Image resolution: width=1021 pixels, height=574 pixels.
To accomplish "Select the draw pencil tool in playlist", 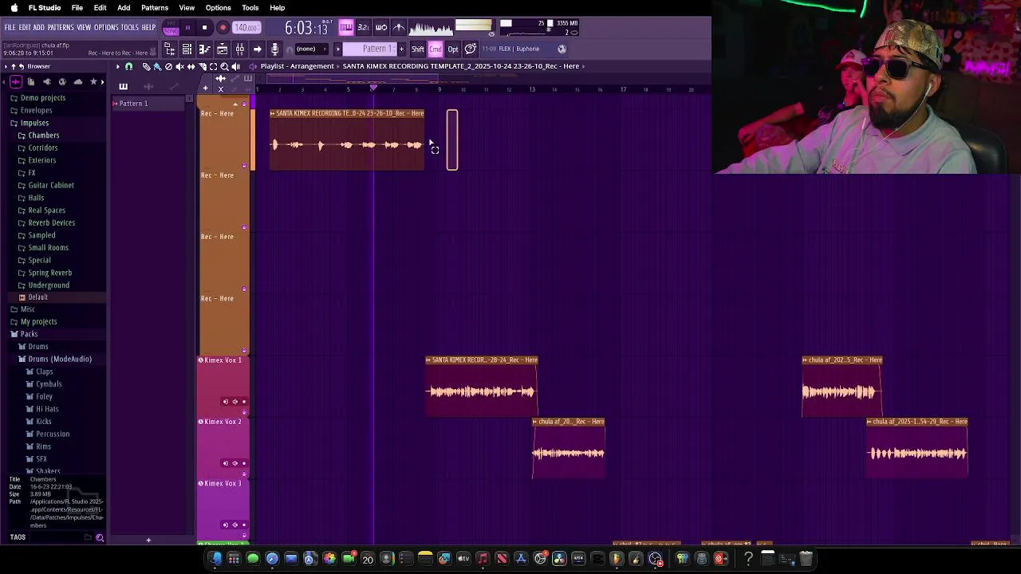I will [x=146, y=67].
